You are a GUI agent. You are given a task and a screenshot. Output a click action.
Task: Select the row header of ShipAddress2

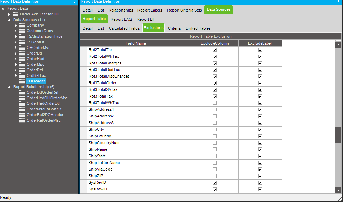point(83,116)
